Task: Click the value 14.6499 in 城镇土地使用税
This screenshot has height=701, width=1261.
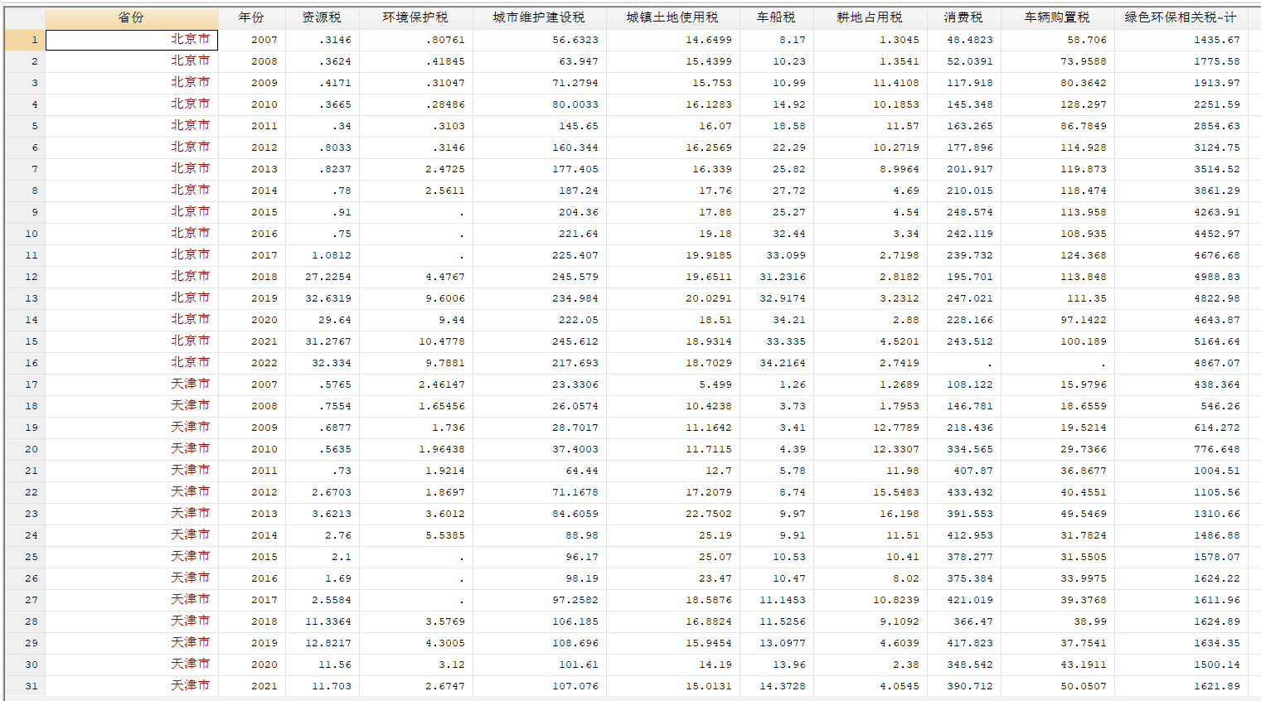Action: [x=672, y=40]
